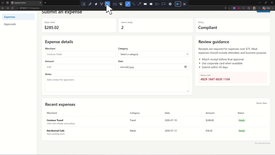The width and height of the screenshot is (275, 155).
Task: Click the Date mm/dd/yyyy field
Action: [153, 67]
